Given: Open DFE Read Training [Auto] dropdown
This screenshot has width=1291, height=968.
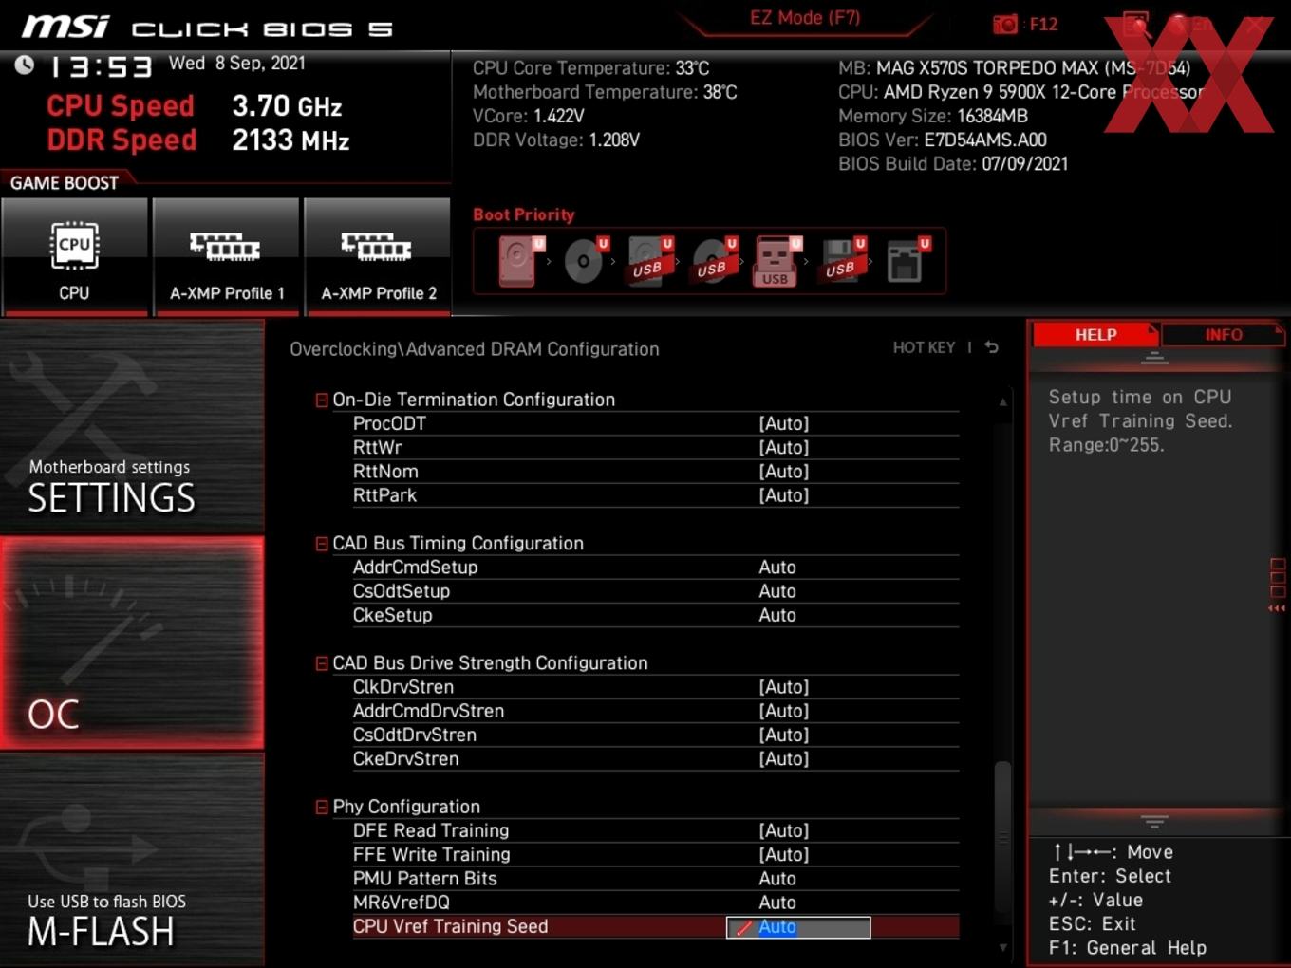Looking at the screenshot, I should point(784,830).
